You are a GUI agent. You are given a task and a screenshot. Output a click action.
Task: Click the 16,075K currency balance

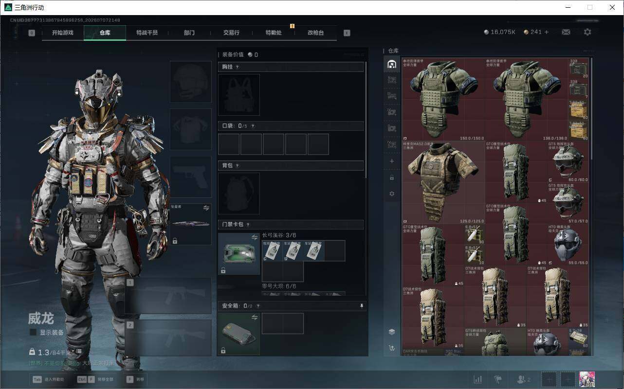click(x=499, y=32)
